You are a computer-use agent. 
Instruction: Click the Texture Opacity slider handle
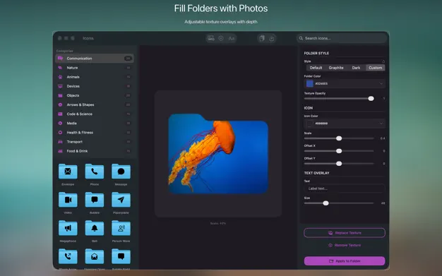coord(371,98)
